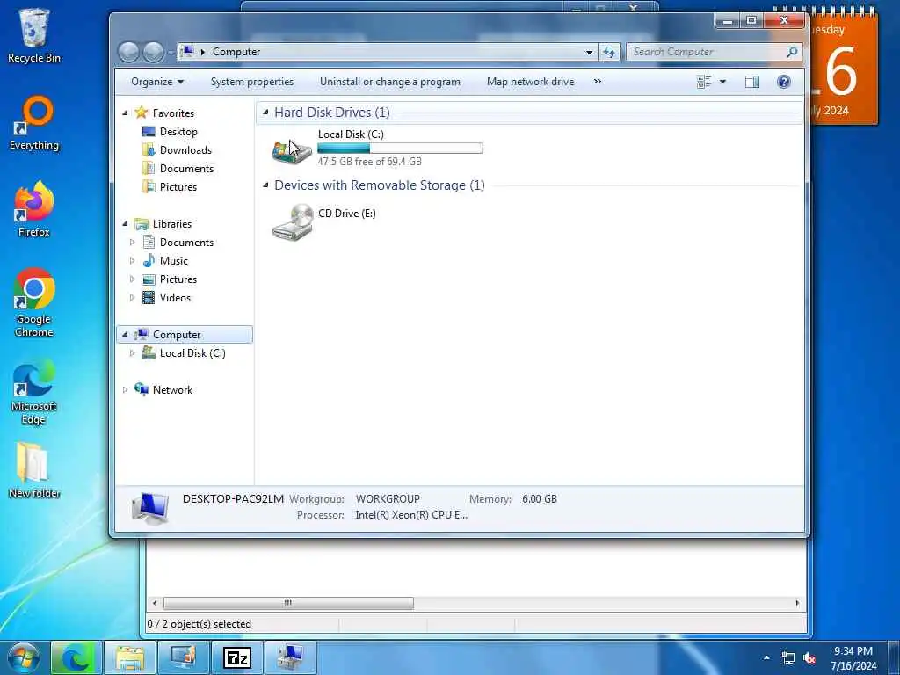Open the Google Chrome desktop shortcut
The width and height of the screenshot is (900, 675).
(x=34, y=303)
